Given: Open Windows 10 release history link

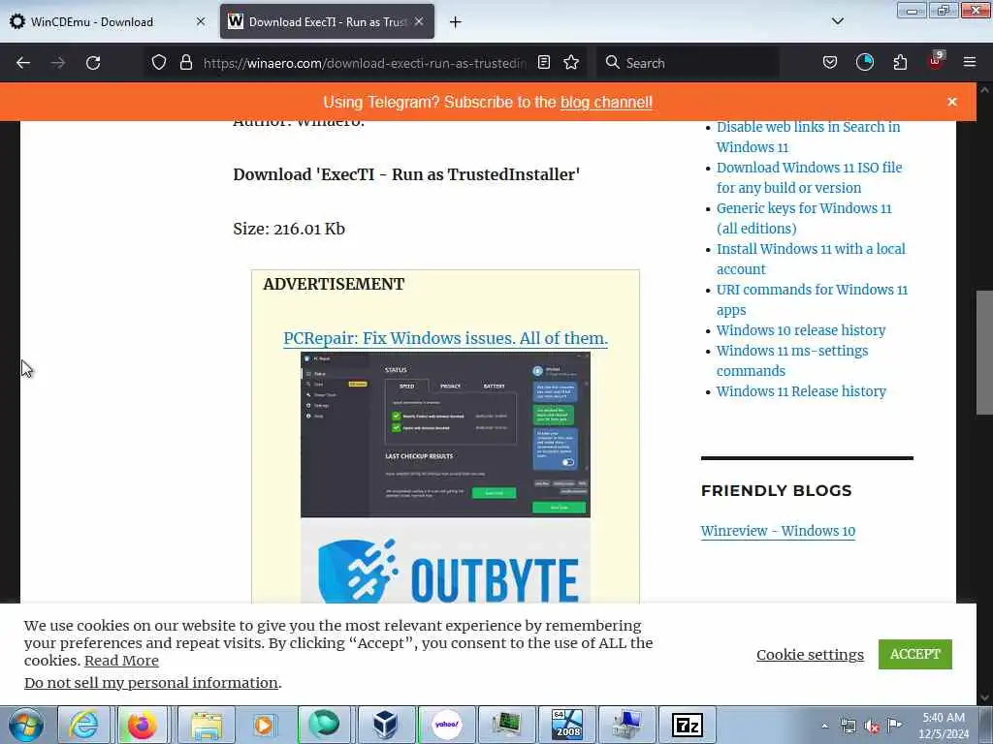Looking at the screenshot, I should click(800, 330).
